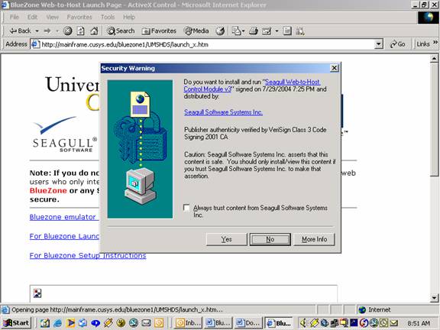Click the envelope Quick Launch icon
The height and width of the screenshot is (330, 440).
point(146,323)
